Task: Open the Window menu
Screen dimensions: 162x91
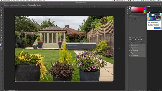Action: tap(40, 1)
